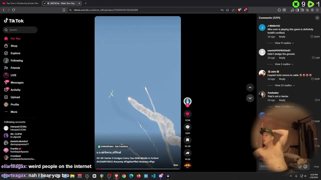321x180 pixels.
Task: Go to the Explore page
Action: (x=12, y=53)
